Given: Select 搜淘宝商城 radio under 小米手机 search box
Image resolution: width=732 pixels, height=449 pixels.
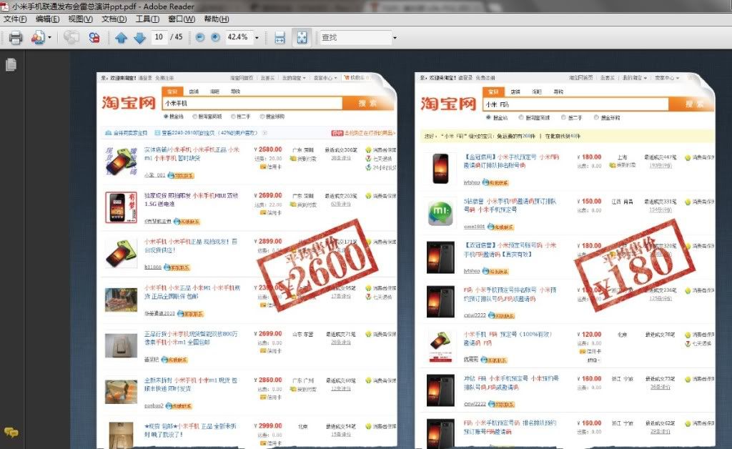Looking at the screenshot, I should coord(195,117).
